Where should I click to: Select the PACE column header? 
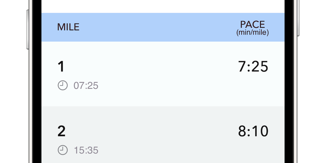pyautogui.click(x=252, y=25)
